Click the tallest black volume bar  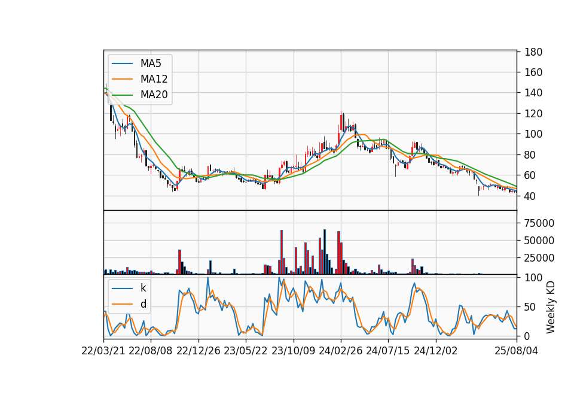[324, 252]
